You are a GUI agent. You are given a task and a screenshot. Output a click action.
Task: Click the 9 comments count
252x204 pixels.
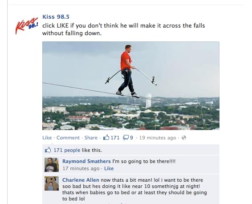coord(131,138)
